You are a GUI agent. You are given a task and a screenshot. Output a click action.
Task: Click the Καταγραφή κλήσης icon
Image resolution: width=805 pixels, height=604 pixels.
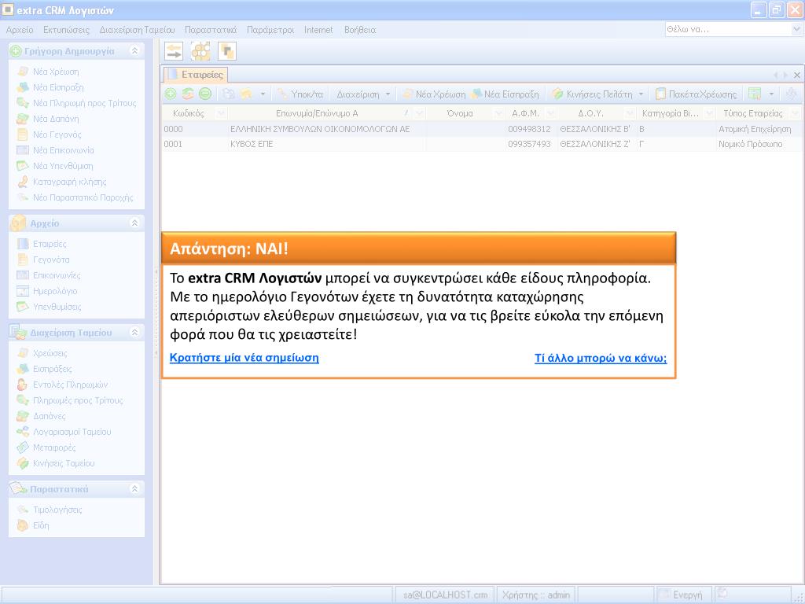point(23,182)
